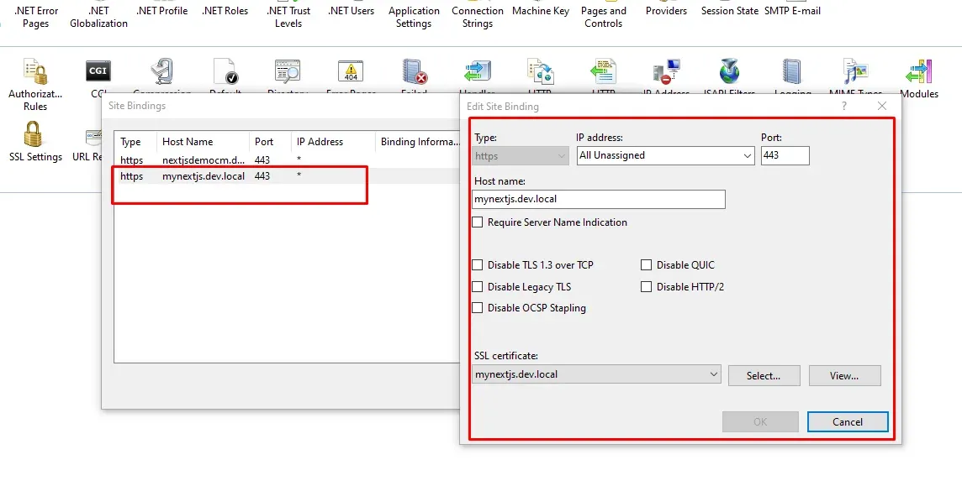962x486 pixels.
Task: Click the View... certificate button
Action: [x=844, y=376]
